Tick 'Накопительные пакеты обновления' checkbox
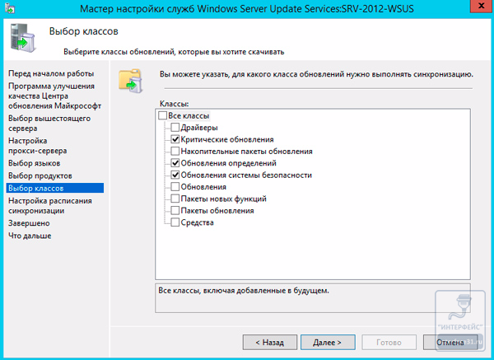The width and height of the screenshot is (494, 360). pos(175,152)
